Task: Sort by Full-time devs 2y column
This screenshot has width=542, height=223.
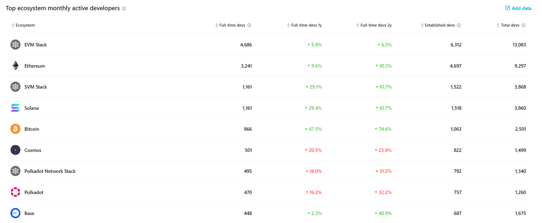Action: (x=374, y=25)
